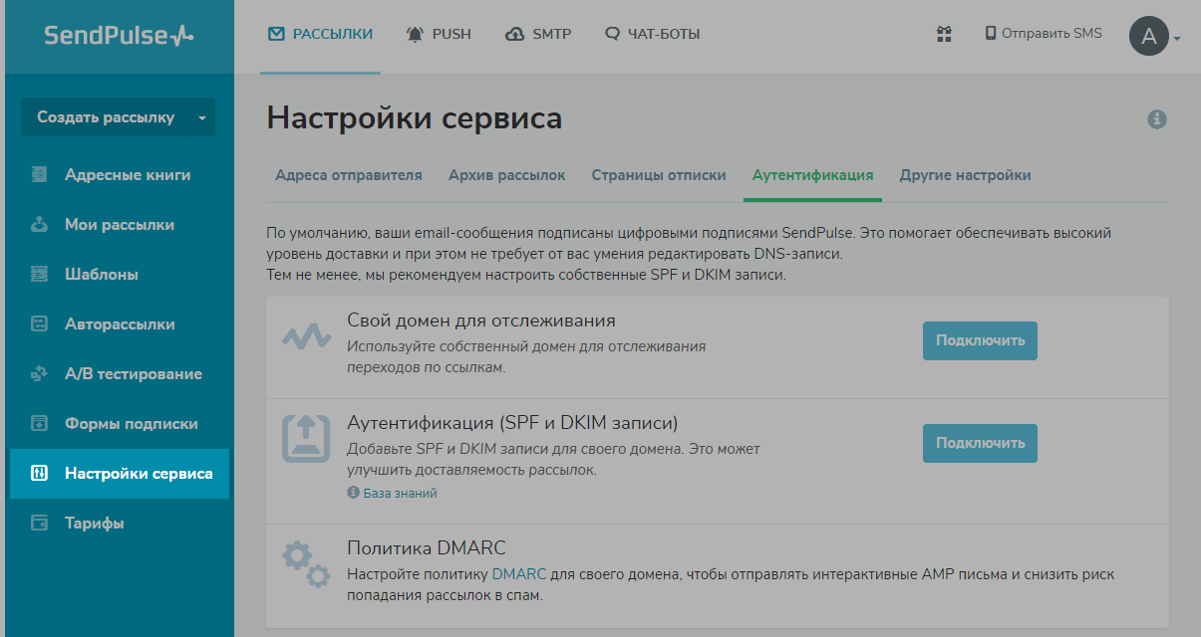Screen dimensions: 1201x637
Task: Open the Тарифы sidebar icon
Action: click(39, 523)
